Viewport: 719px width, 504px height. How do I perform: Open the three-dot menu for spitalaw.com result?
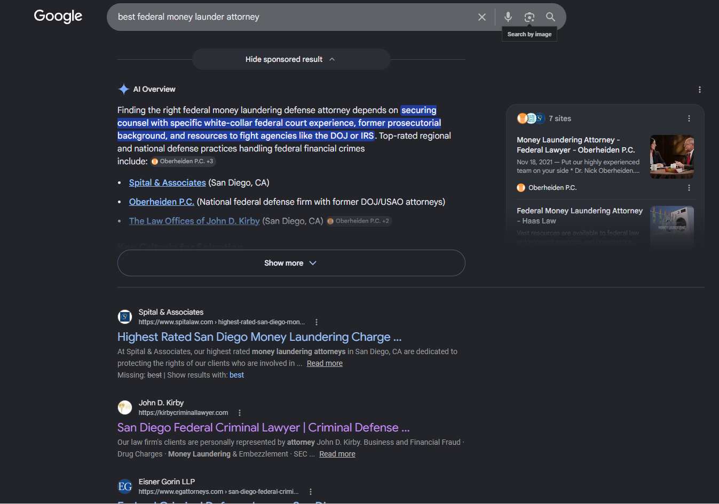click(317, 322)
